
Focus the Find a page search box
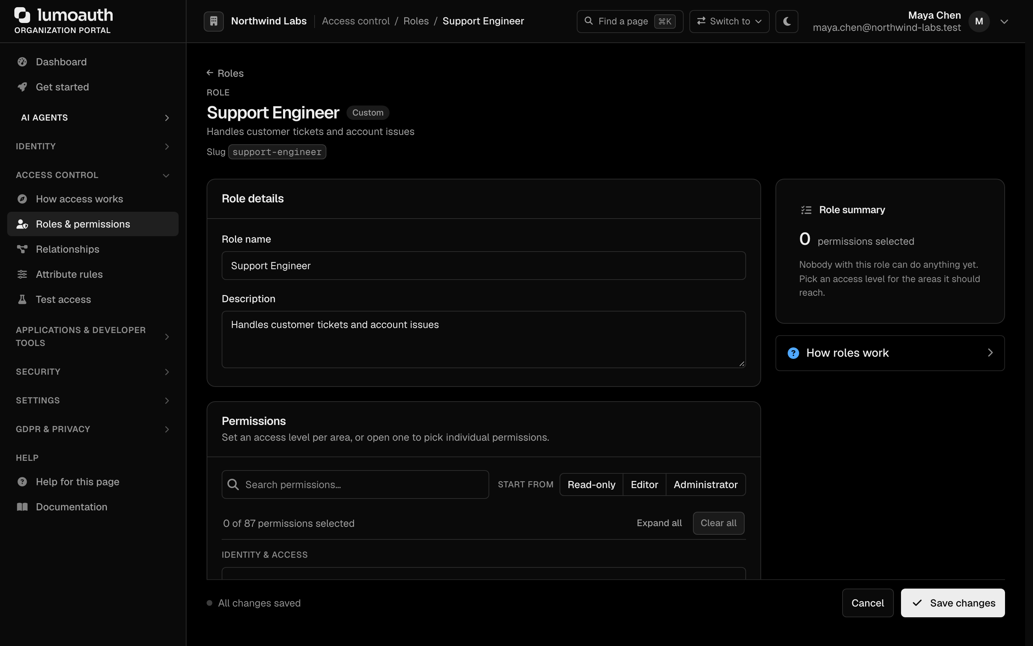[629, 22]
